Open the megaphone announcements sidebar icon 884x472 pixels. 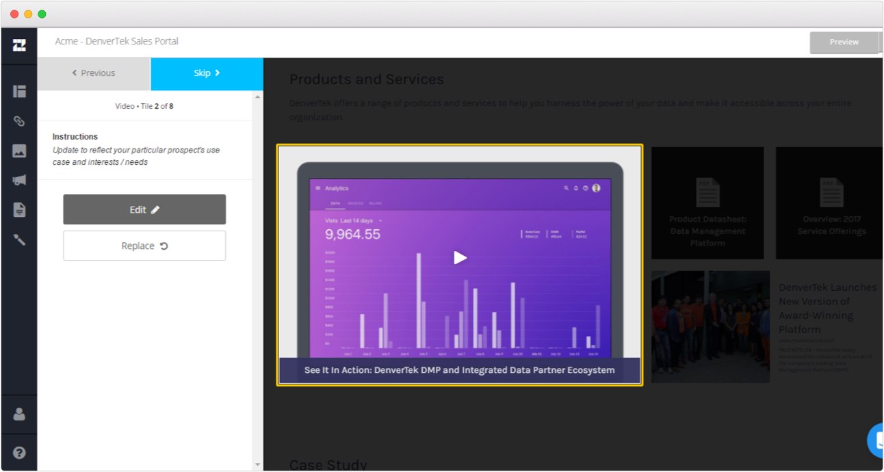[19, 180]
